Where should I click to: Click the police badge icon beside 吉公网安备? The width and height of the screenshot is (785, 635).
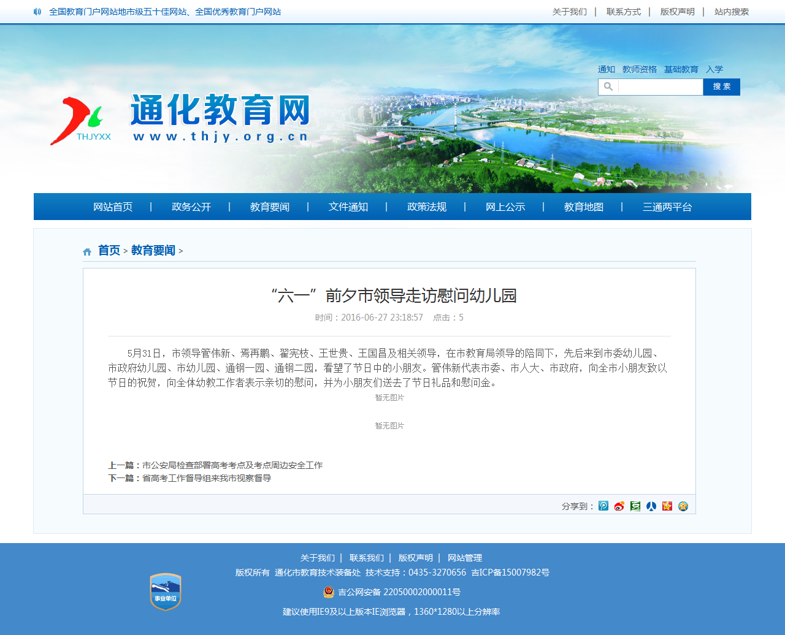pos(329,591)
